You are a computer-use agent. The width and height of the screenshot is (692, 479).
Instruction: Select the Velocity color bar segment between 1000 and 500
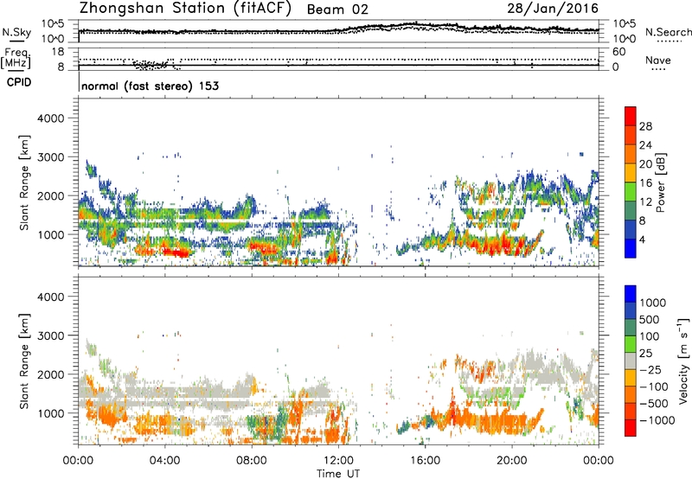631,310
